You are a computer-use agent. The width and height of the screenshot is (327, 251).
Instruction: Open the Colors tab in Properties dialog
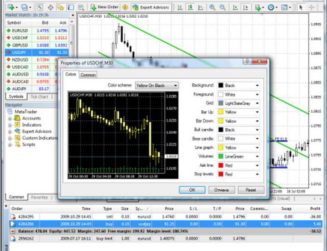pyautogui.click(x=70, y=74)
